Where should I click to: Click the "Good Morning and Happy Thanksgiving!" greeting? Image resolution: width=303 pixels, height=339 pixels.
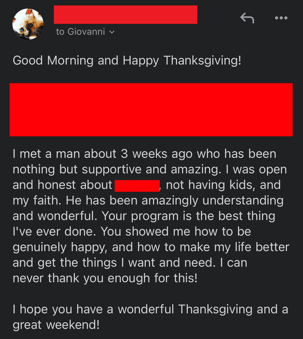click(x=127, y=60)
